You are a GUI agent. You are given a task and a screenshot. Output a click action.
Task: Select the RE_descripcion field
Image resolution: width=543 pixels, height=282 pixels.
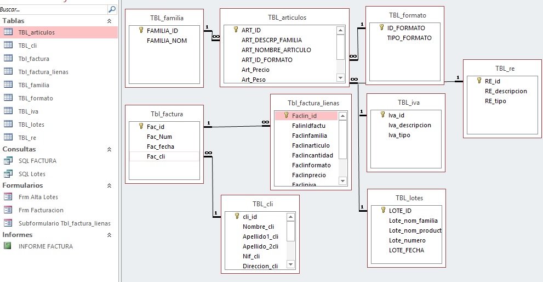[506, 91]
